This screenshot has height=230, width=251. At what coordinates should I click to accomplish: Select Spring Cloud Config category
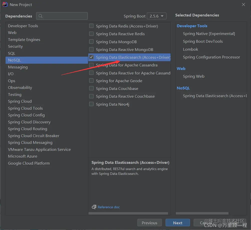pyautogui.click(x=46, y=115)
